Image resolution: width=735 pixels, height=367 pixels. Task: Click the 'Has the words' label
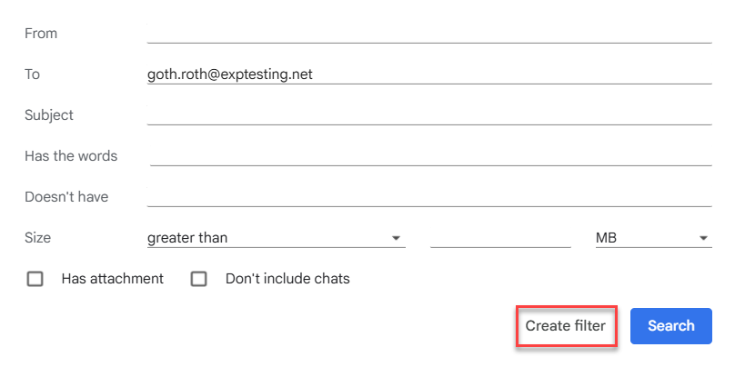click(71, 156)
